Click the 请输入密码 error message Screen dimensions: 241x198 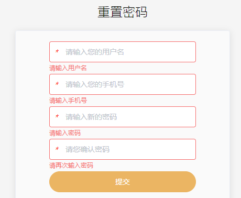65,133
